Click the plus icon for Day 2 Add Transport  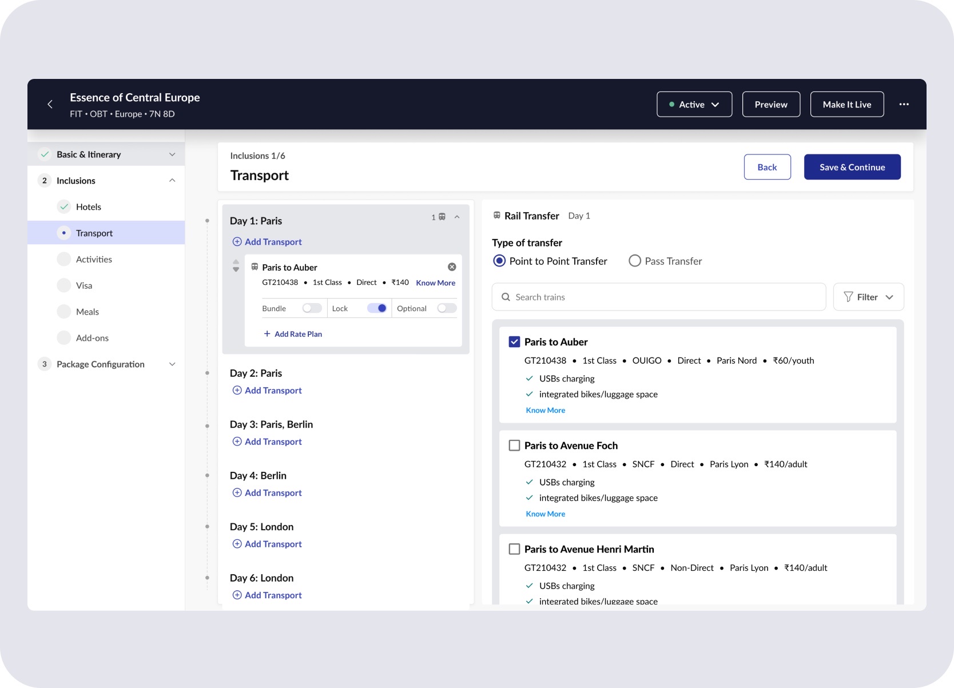tap(237, 390)
